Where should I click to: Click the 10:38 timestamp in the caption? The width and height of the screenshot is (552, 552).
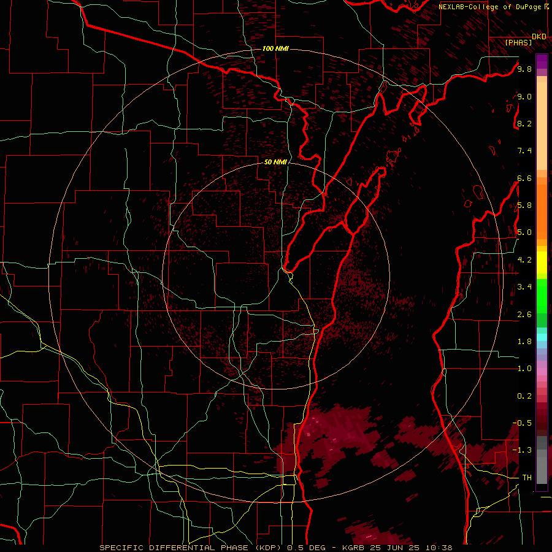click(440, 548)
